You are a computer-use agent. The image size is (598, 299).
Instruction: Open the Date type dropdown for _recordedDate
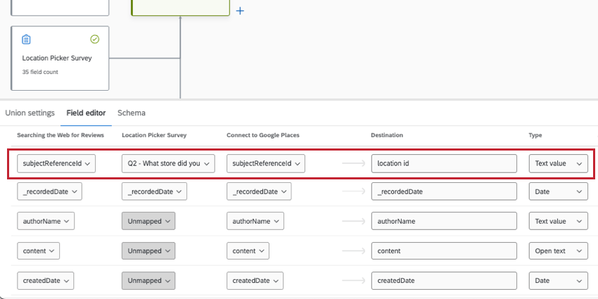(x=558, y=192)
